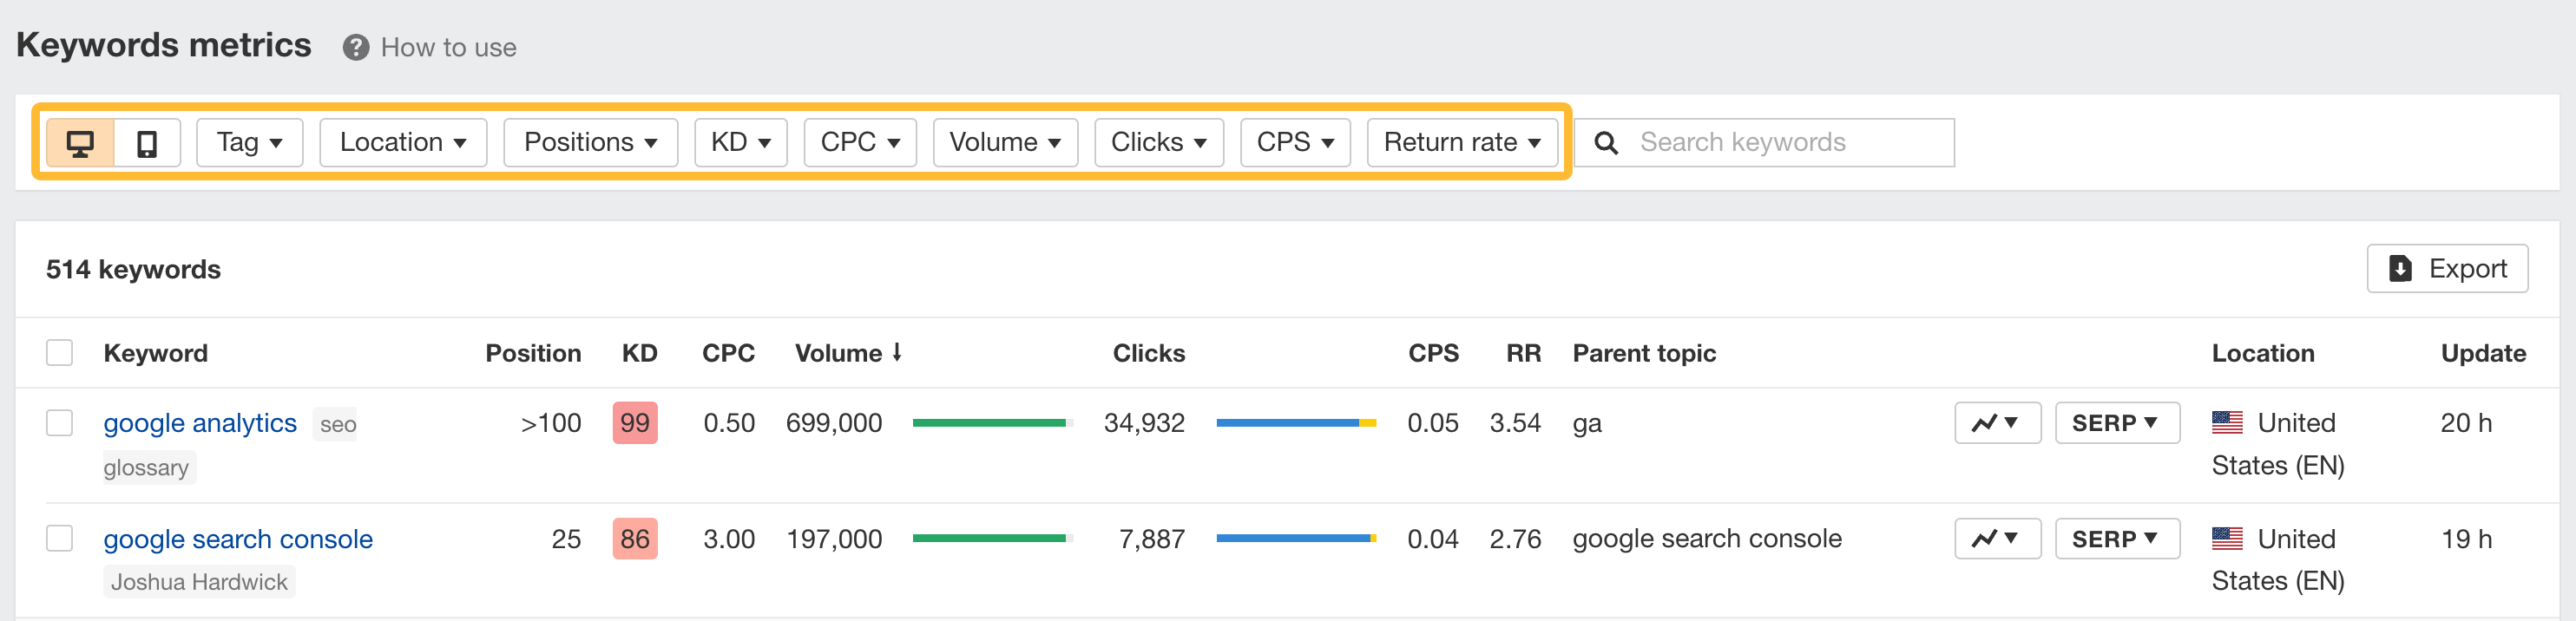Open the Volume filter dropdown
Image resolution: width=2576 pixels, height=621 pixels.
(x=1005, y=143)
